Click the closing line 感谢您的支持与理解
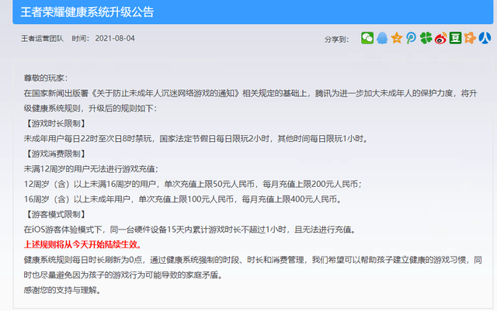This screenshot has height=311, width=497. [62, 290]
